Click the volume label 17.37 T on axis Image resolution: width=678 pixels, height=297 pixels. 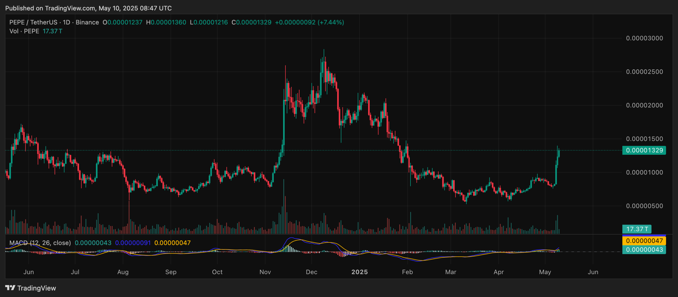(637, 229)
